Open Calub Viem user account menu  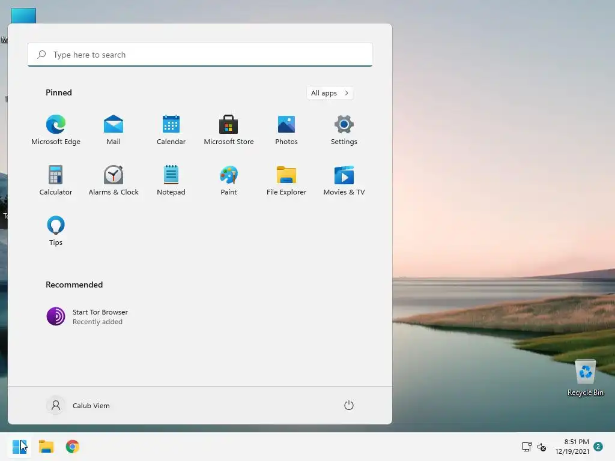pyautogui.click(x=78, y=405)
